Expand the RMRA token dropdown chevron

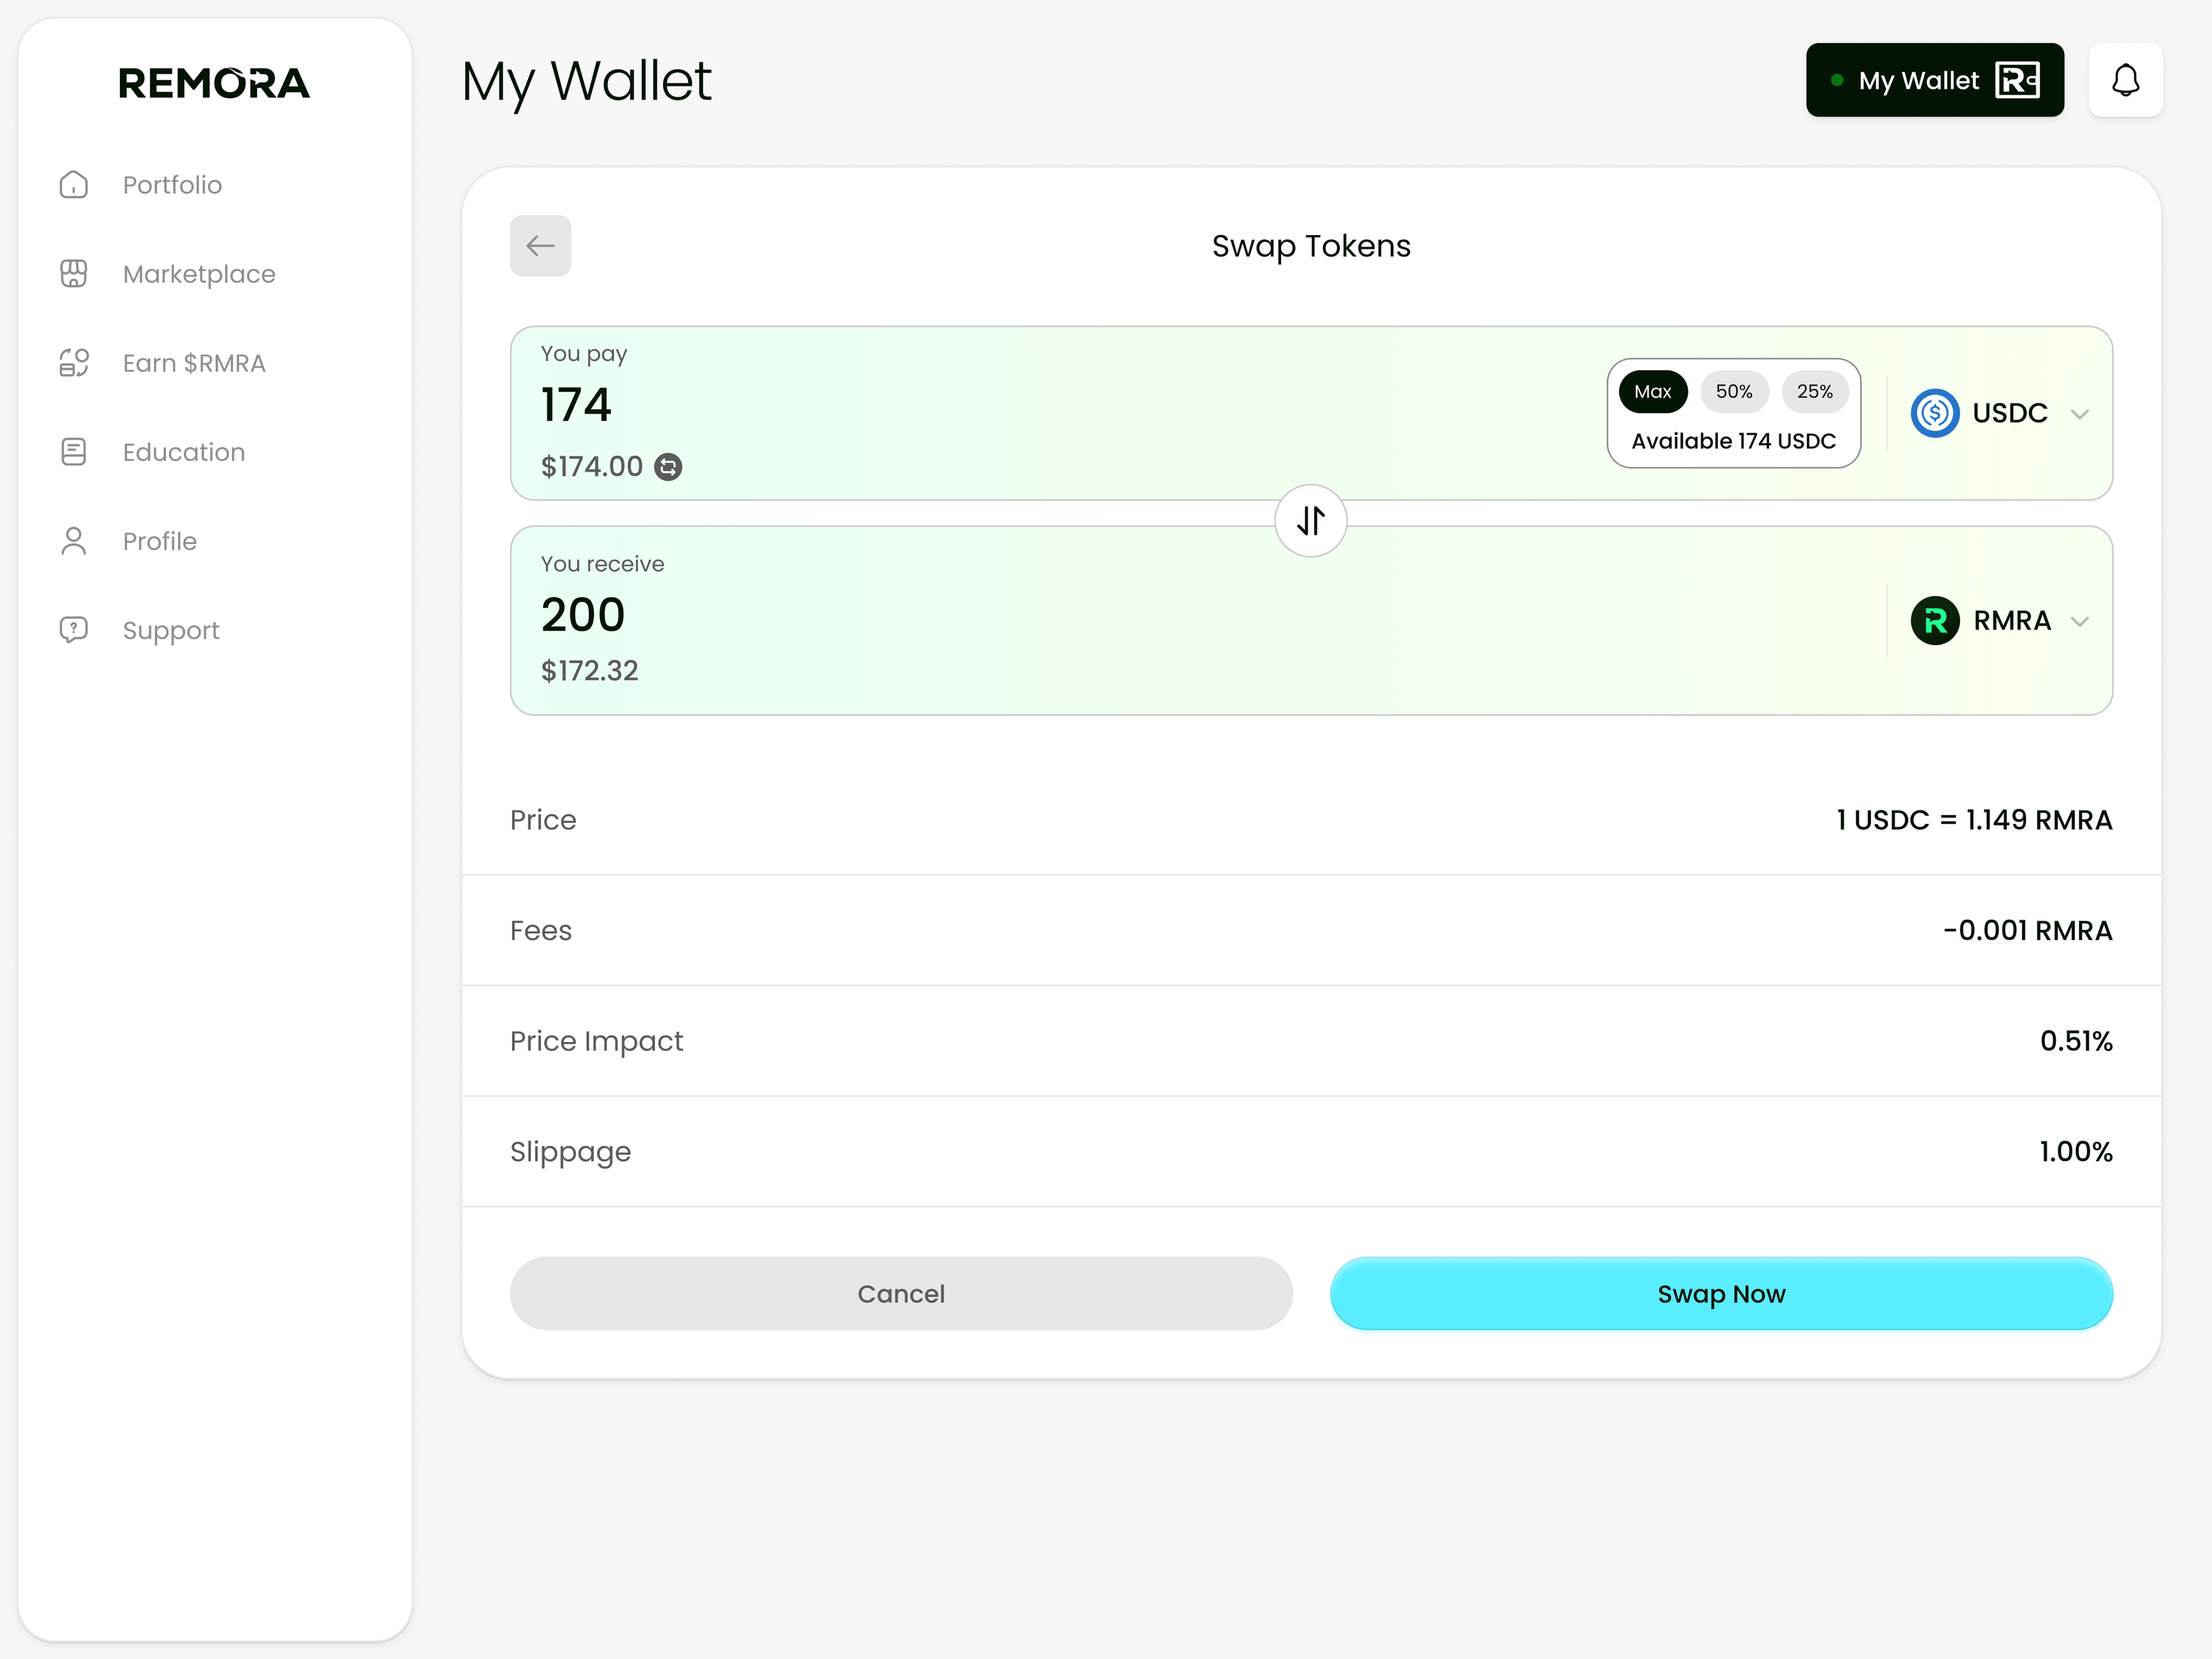point(2079,622)
